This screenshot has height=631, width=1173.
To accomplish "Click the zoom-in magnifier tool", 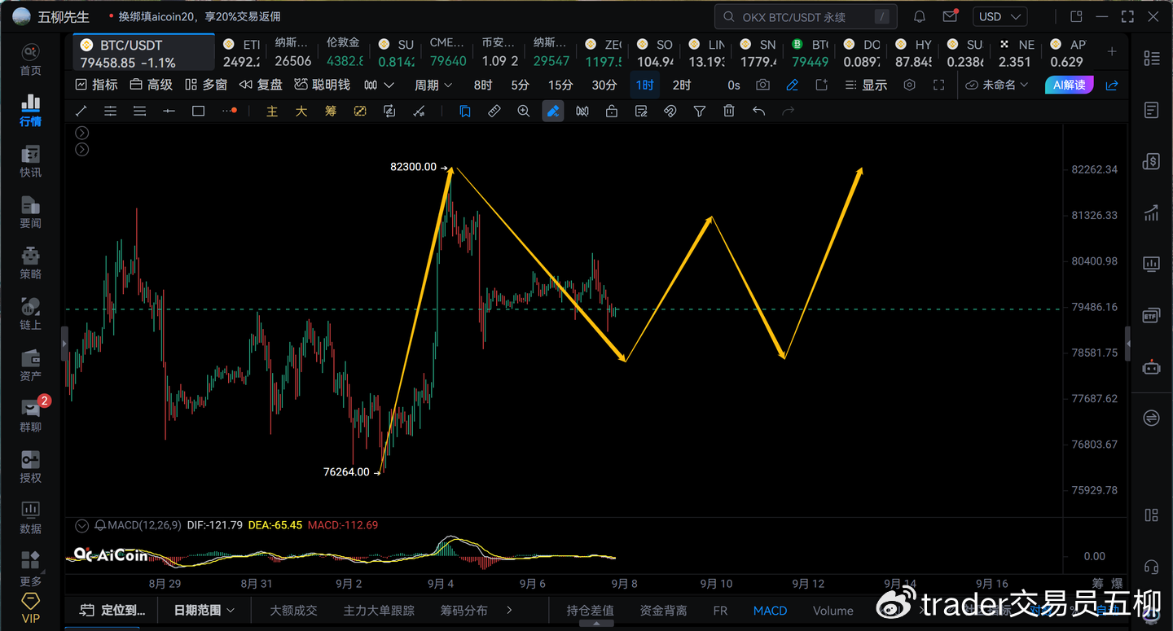I will (524, 112).
